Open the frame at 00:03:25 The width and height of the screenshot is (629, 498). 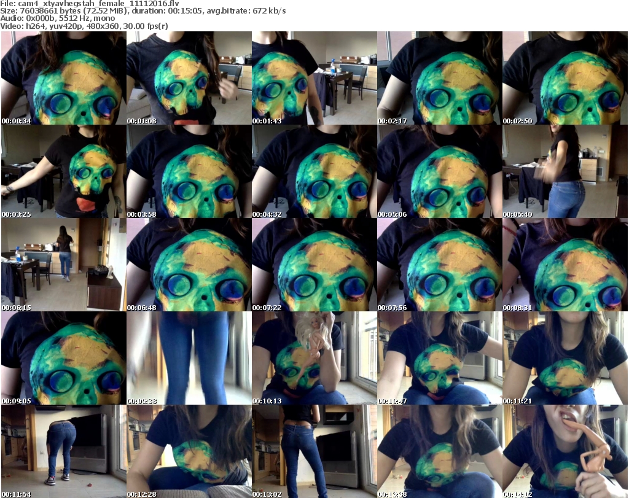(x=64, y=171)
